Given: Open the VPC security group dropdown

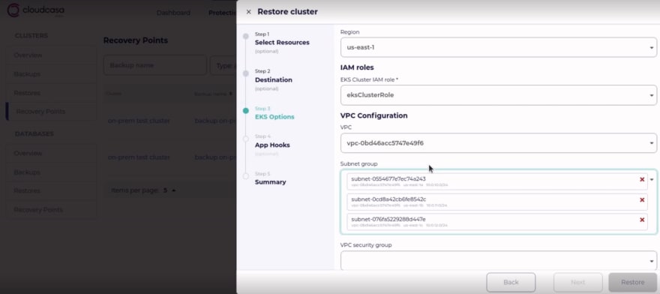Looking at the screenshot, I should pyautogui.click(x=498, y=261).
